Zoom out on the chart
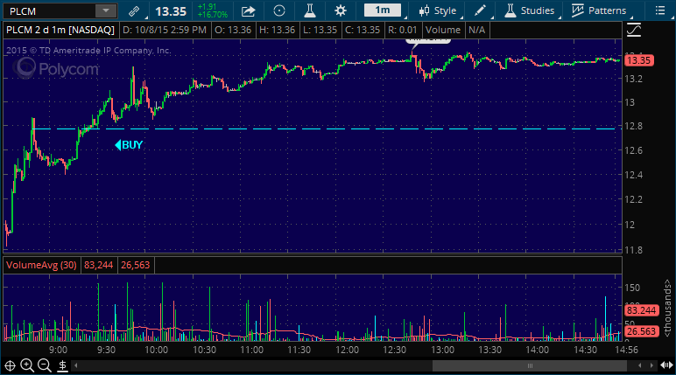Screen dimensions: 676x375 [x=44, y=365]
